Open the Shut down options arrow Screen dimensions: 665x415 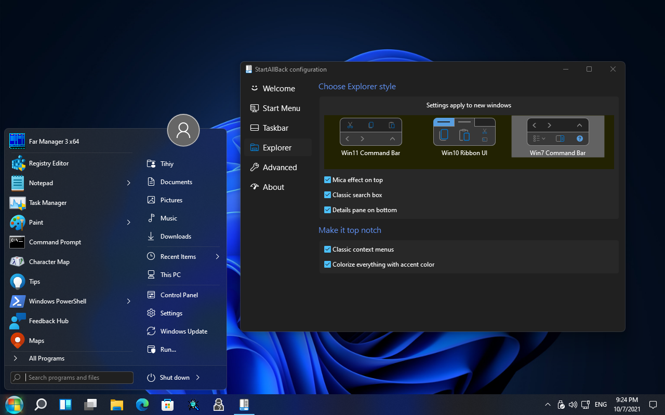point(198,378)
